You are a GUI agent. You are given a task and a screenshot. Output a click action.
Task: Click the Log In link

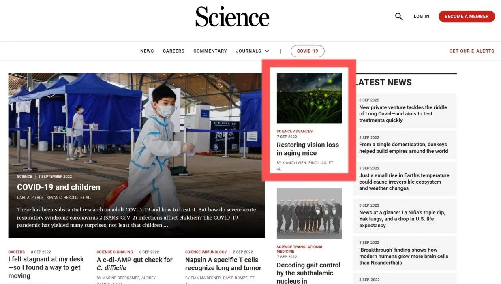pos(422,17)
